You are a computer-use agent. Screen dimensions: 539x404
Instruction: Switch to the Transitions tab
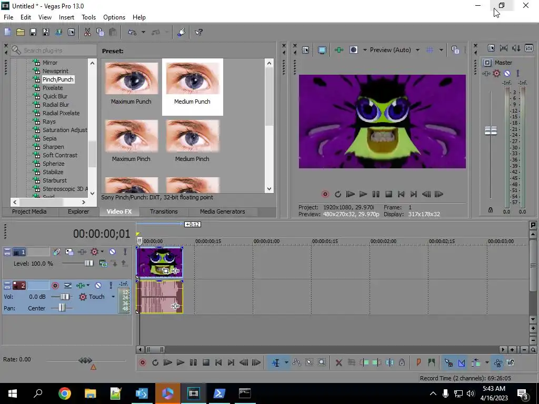(x=164, y=211)
